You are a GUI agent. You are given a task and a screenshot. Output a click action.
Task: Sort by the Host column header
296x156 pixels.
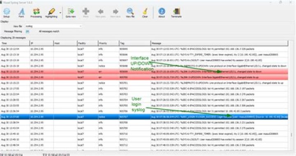pyautogui.click(x=65, y=44)
